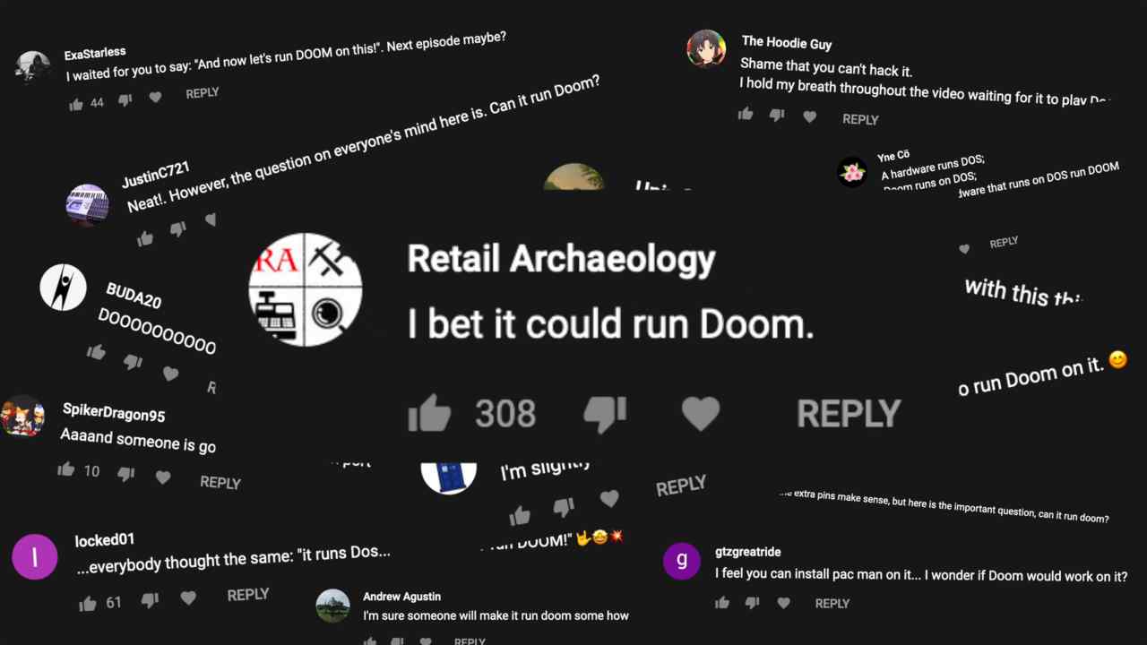Open locked01's purple profile avatar
The image size is (1147, 645).
[x=35, y=556]
